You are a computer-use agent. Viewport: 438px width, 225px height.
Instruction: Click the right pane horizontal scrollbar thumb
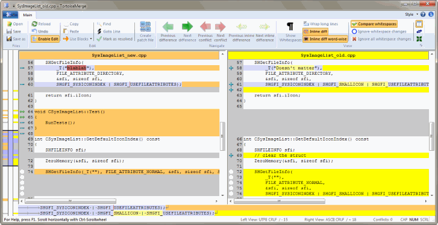tap(279, 201)
